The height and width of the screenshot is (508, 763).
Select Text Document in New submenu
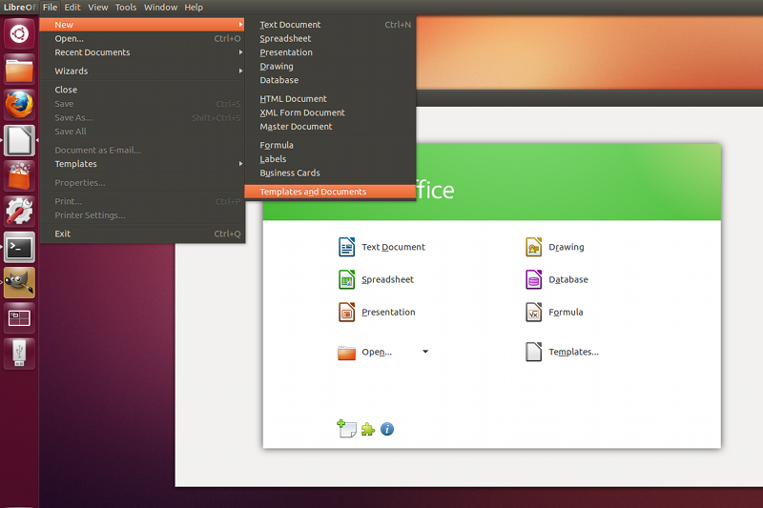pyautogui.click(x=330, y=25)
